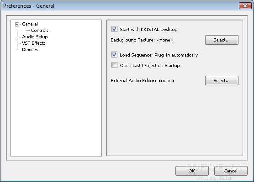
Task: Click Select button for Background Texture
Action: point(222,40)
